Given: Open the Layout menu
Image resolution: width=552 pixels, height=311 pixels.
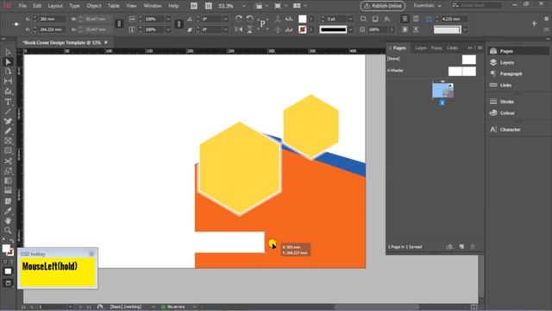Looking at the screenshot, I should (55, 6).
